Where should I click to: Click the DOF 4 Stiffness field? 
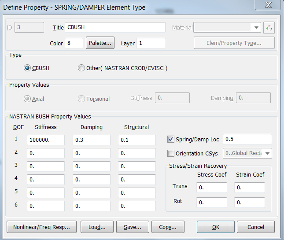tap(46, 180)
